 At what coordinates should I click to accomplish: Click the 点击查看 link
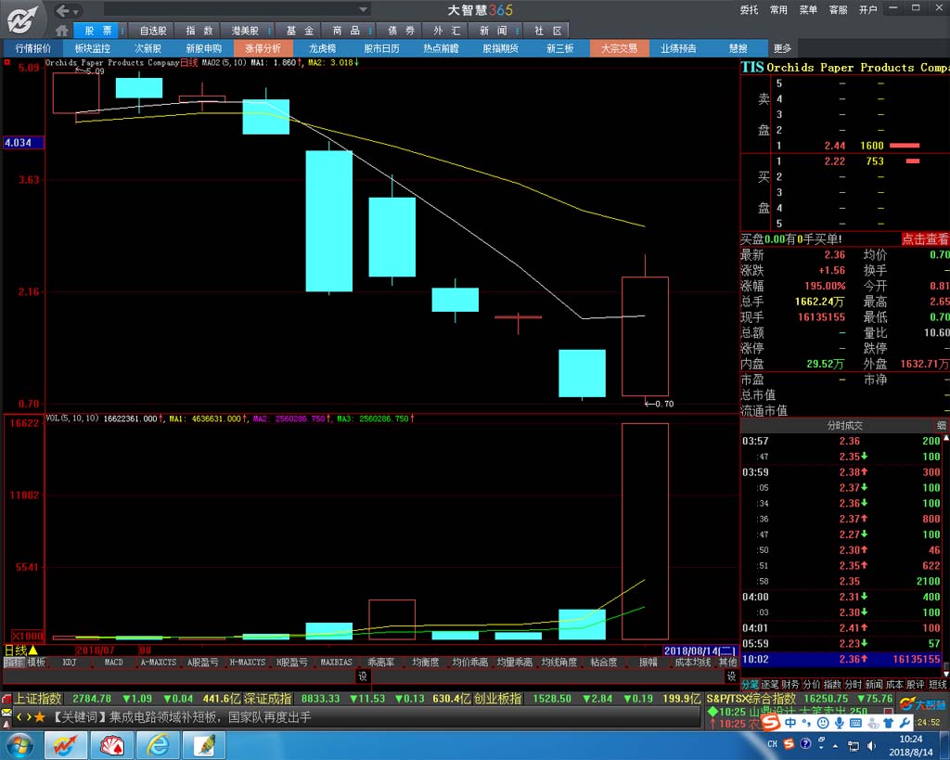tap(925, 239)
